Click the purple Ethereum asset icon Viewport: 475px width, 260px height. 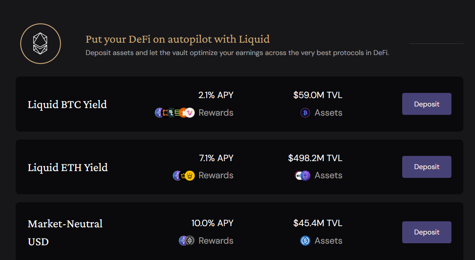pyautogui.click(x=305, y=175)
